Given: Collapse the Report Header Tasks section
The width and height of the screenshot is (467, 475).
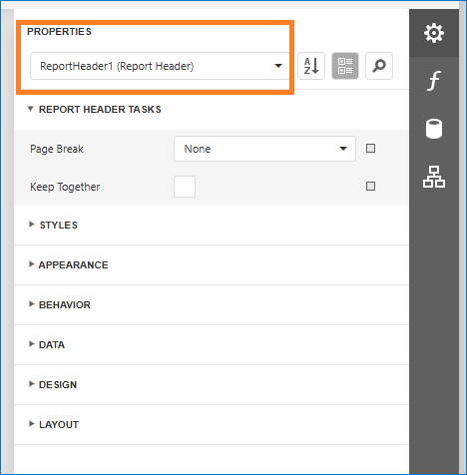Looking at the screenshot, I should (x=95, y=109).
